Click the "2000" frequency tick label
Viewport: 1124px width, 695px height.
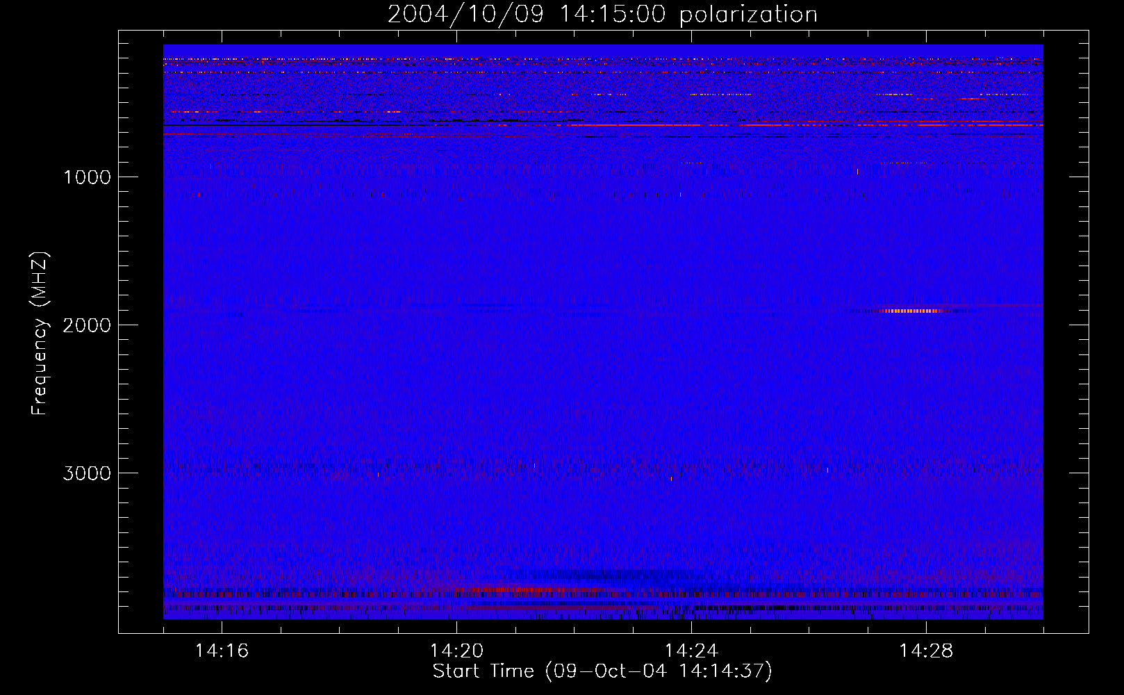87,325
